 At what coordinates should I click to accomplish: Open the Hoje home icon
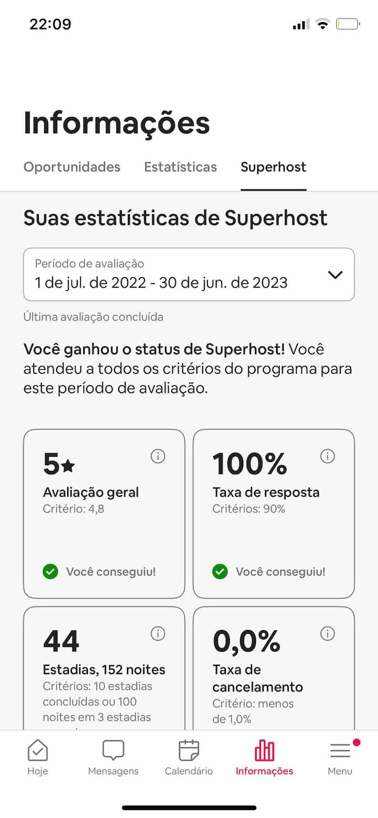(38, 751)
